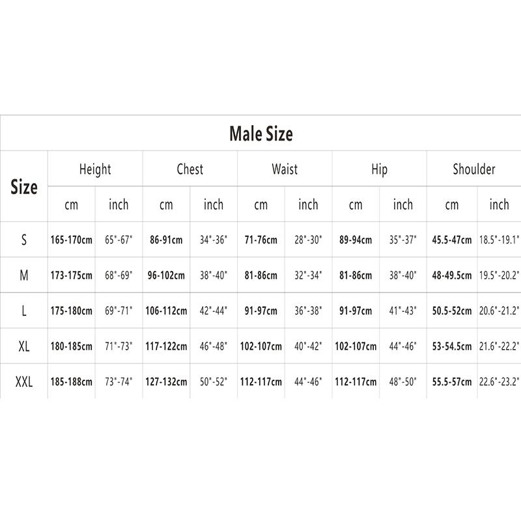Screen dimensions: 521x521
Task: Select the L size row label
Action: click(24, 311)
